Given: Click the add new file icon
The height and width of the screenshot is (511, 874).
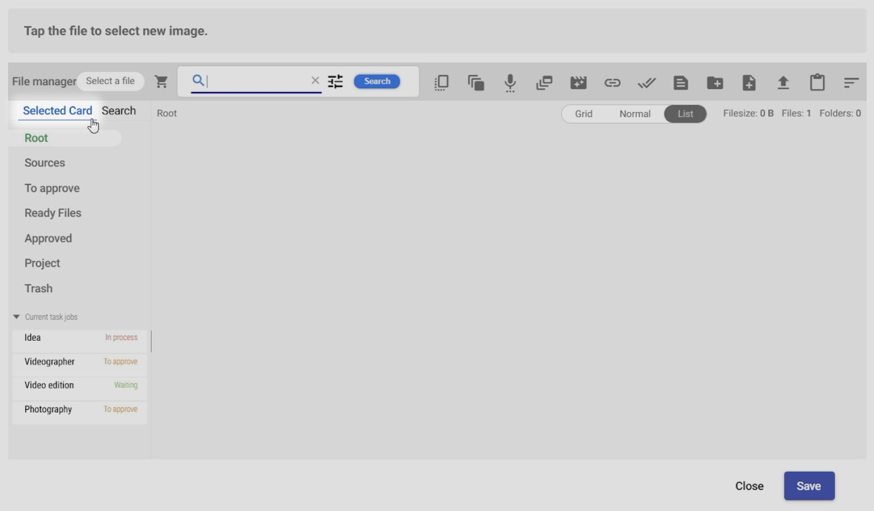Looking at the screenshot, I should 749,83.
